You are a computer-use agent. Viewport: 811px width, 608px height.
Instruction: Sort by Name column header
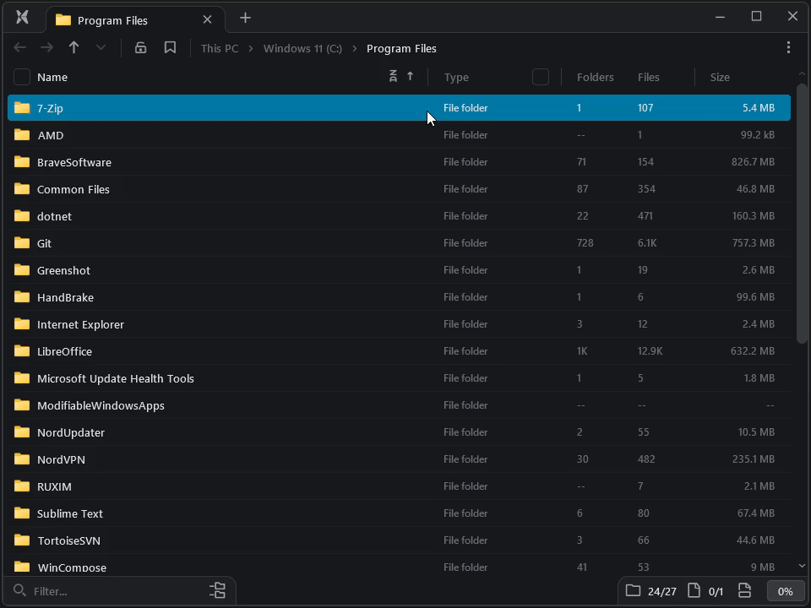pos(52,77)
